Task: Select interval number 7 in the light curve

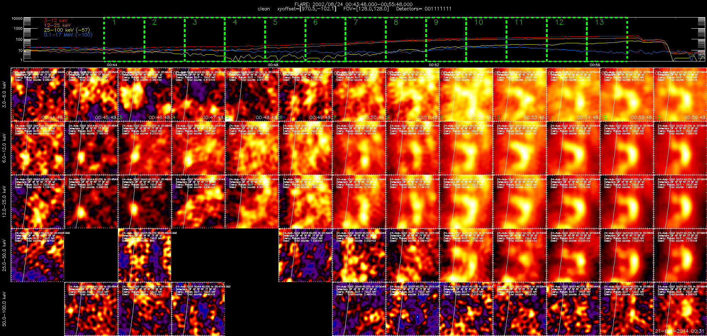Action: pyautogui.click(x=356, y=22)
